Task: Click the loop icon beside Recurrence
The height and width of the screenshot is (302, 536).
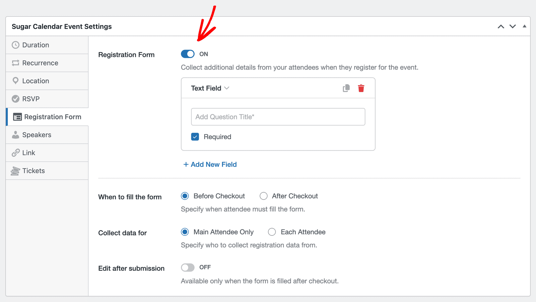Action: 15,63
